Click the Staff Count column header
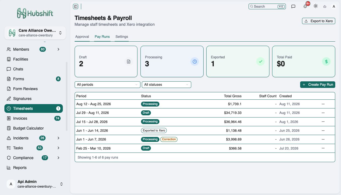 coord(268,96)
